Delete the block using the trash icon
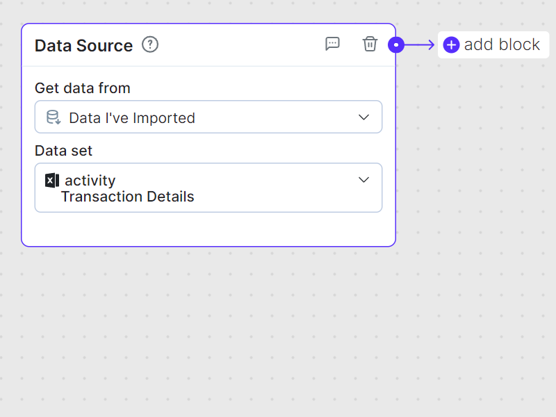 point(370,44)
